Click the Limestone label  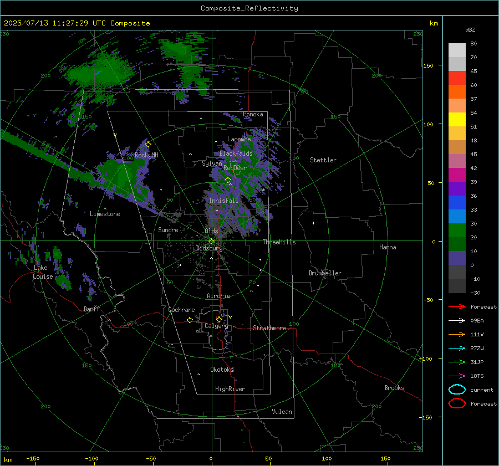click(x=105, y=214)
